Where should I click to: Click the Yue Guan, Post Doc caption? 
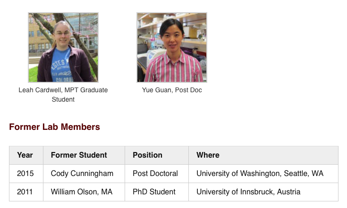coord(172,90)
